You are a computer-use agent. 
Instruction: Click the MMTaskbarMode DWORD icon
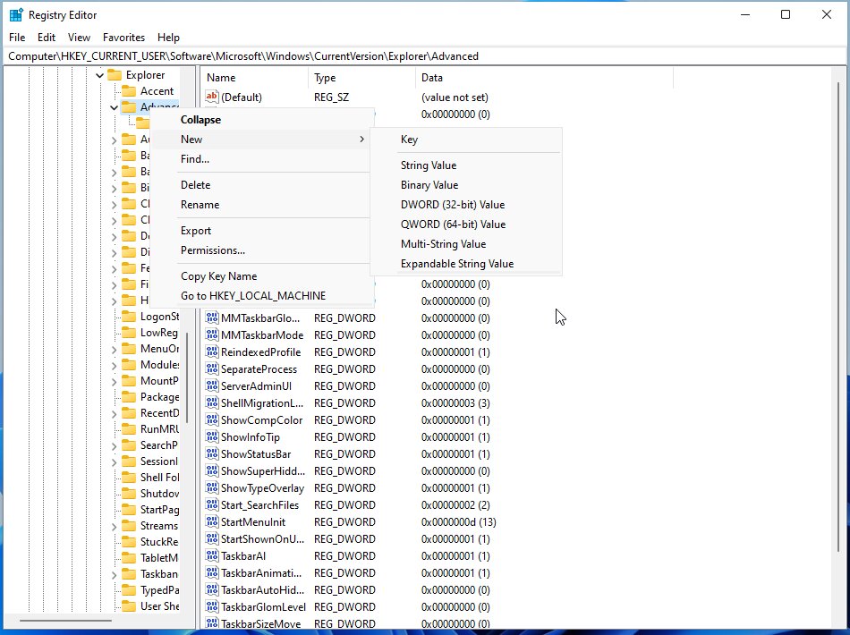tap(211, 334)
